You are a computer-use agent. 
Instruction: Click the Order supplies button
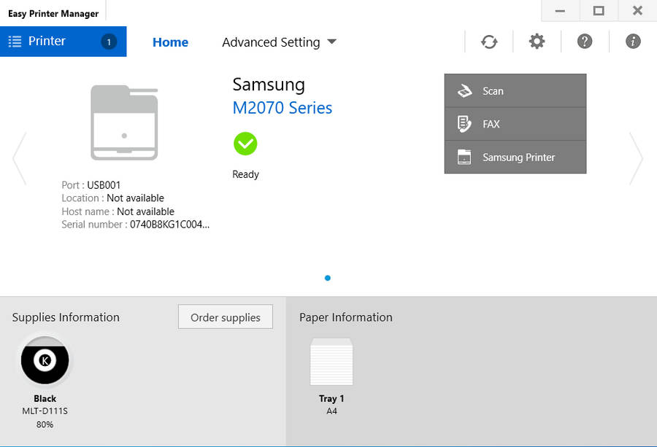click(225, 317)
